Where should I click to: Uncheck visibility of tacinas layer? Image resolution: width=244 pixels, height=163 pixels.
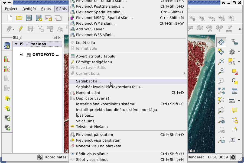point(21,44)
